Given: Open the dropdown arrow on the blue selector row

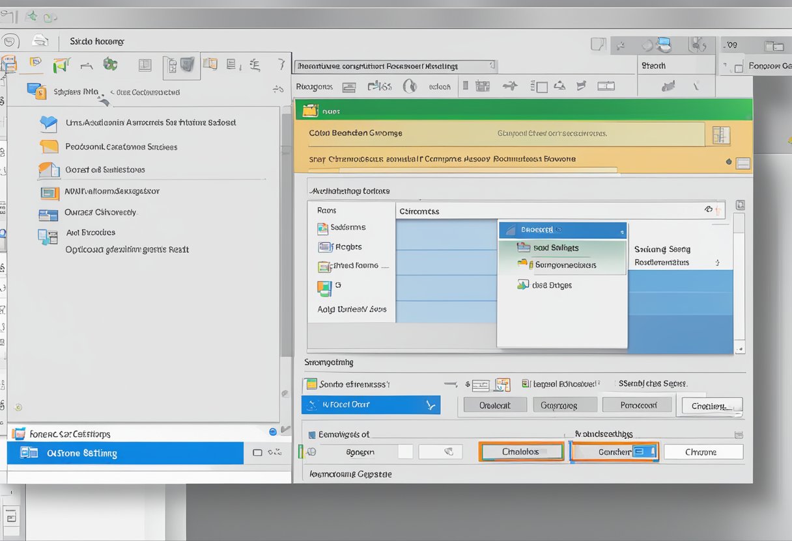Looking at the screenshot, I should point(430,404).
